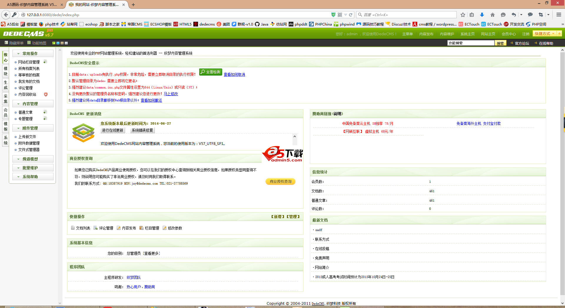Open the 马上修改 link
This screenshot has height=308, width=565.
click(171, 94)
